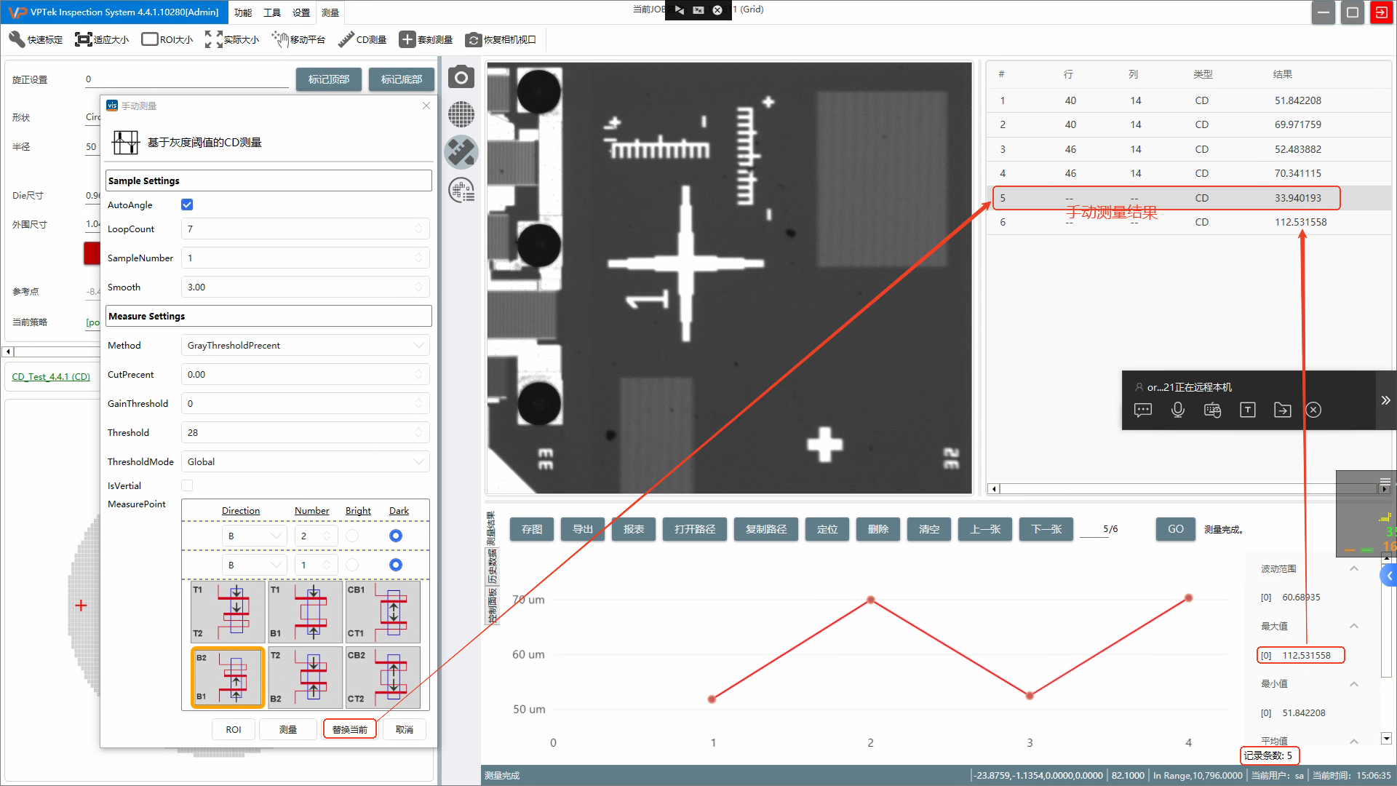Open the CD_Test_4.4.1 (CD) link
1397x786 pixels.
pos(51,377)
